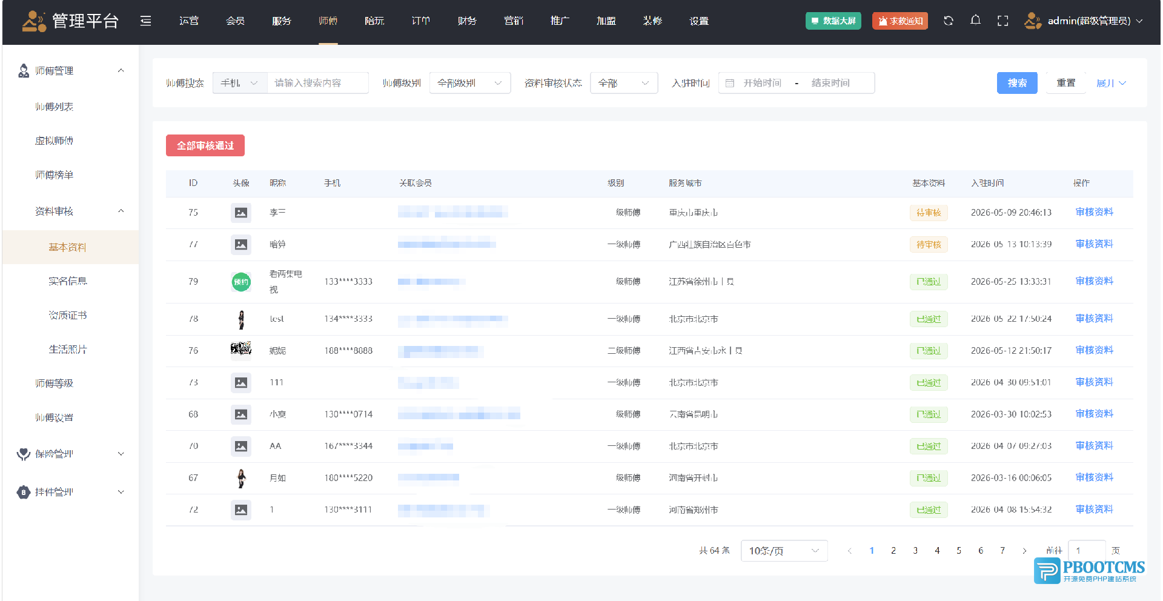Screen dimensions: 1163x601
Task: Go to the next page arrow
Action: (x=1024, y=551)
